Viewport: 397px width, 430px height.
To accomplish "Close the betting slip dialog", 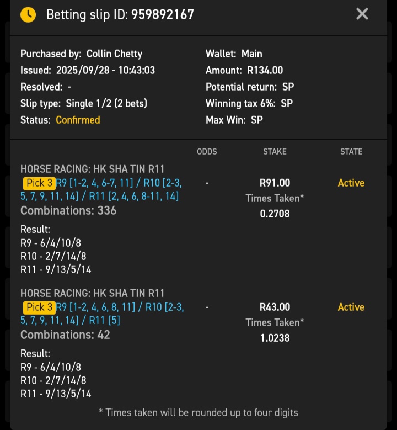I will [362, 14].
